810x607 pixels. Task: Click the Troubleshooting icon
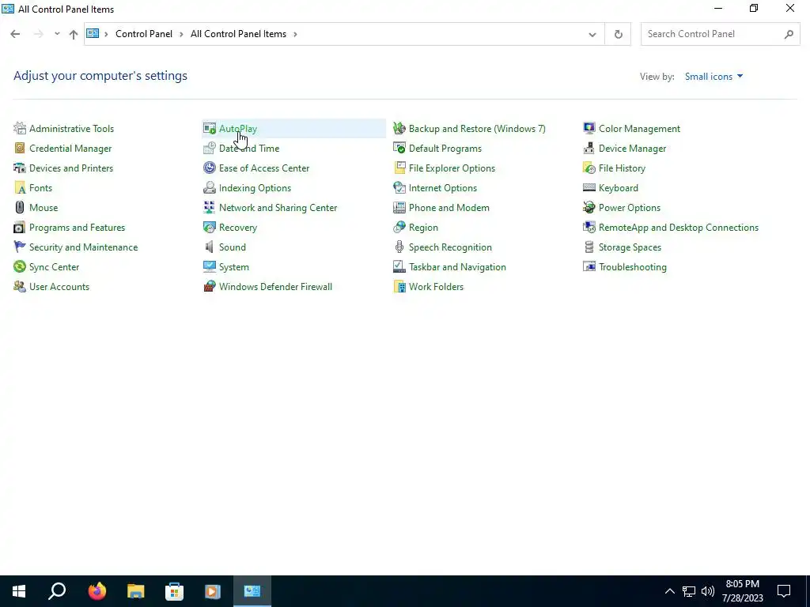(589, 267)
